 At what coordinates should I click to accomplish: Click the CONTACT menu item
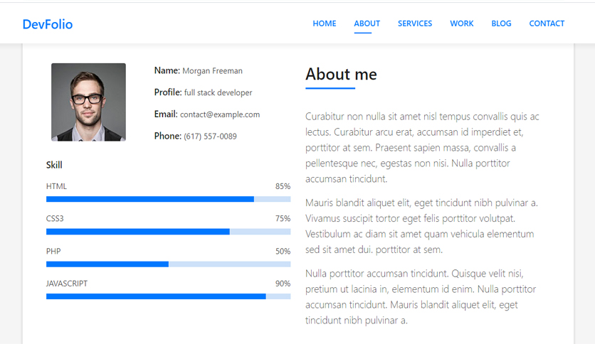pyautogui.click(x=547, y=23)
